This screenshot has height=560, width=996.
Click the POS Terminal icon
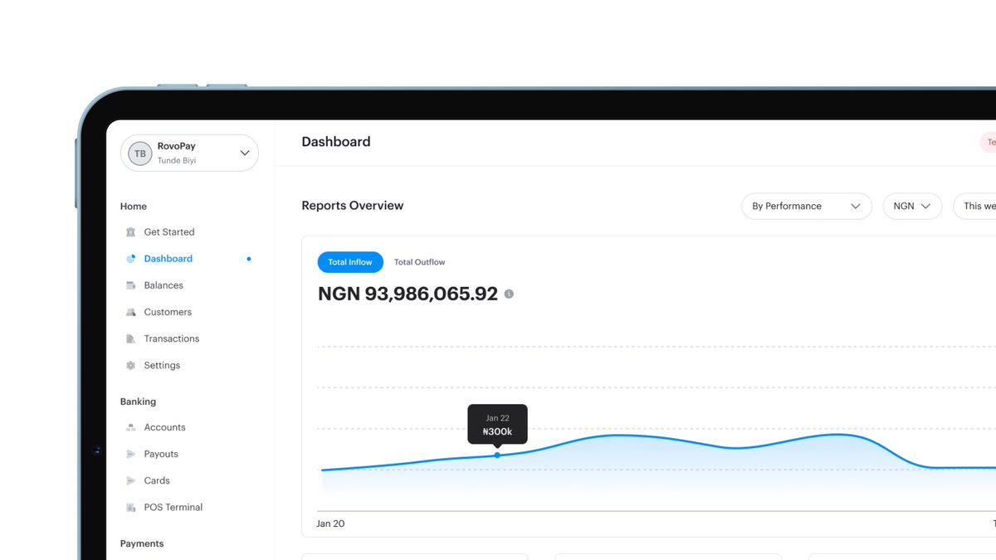(130, 507)
